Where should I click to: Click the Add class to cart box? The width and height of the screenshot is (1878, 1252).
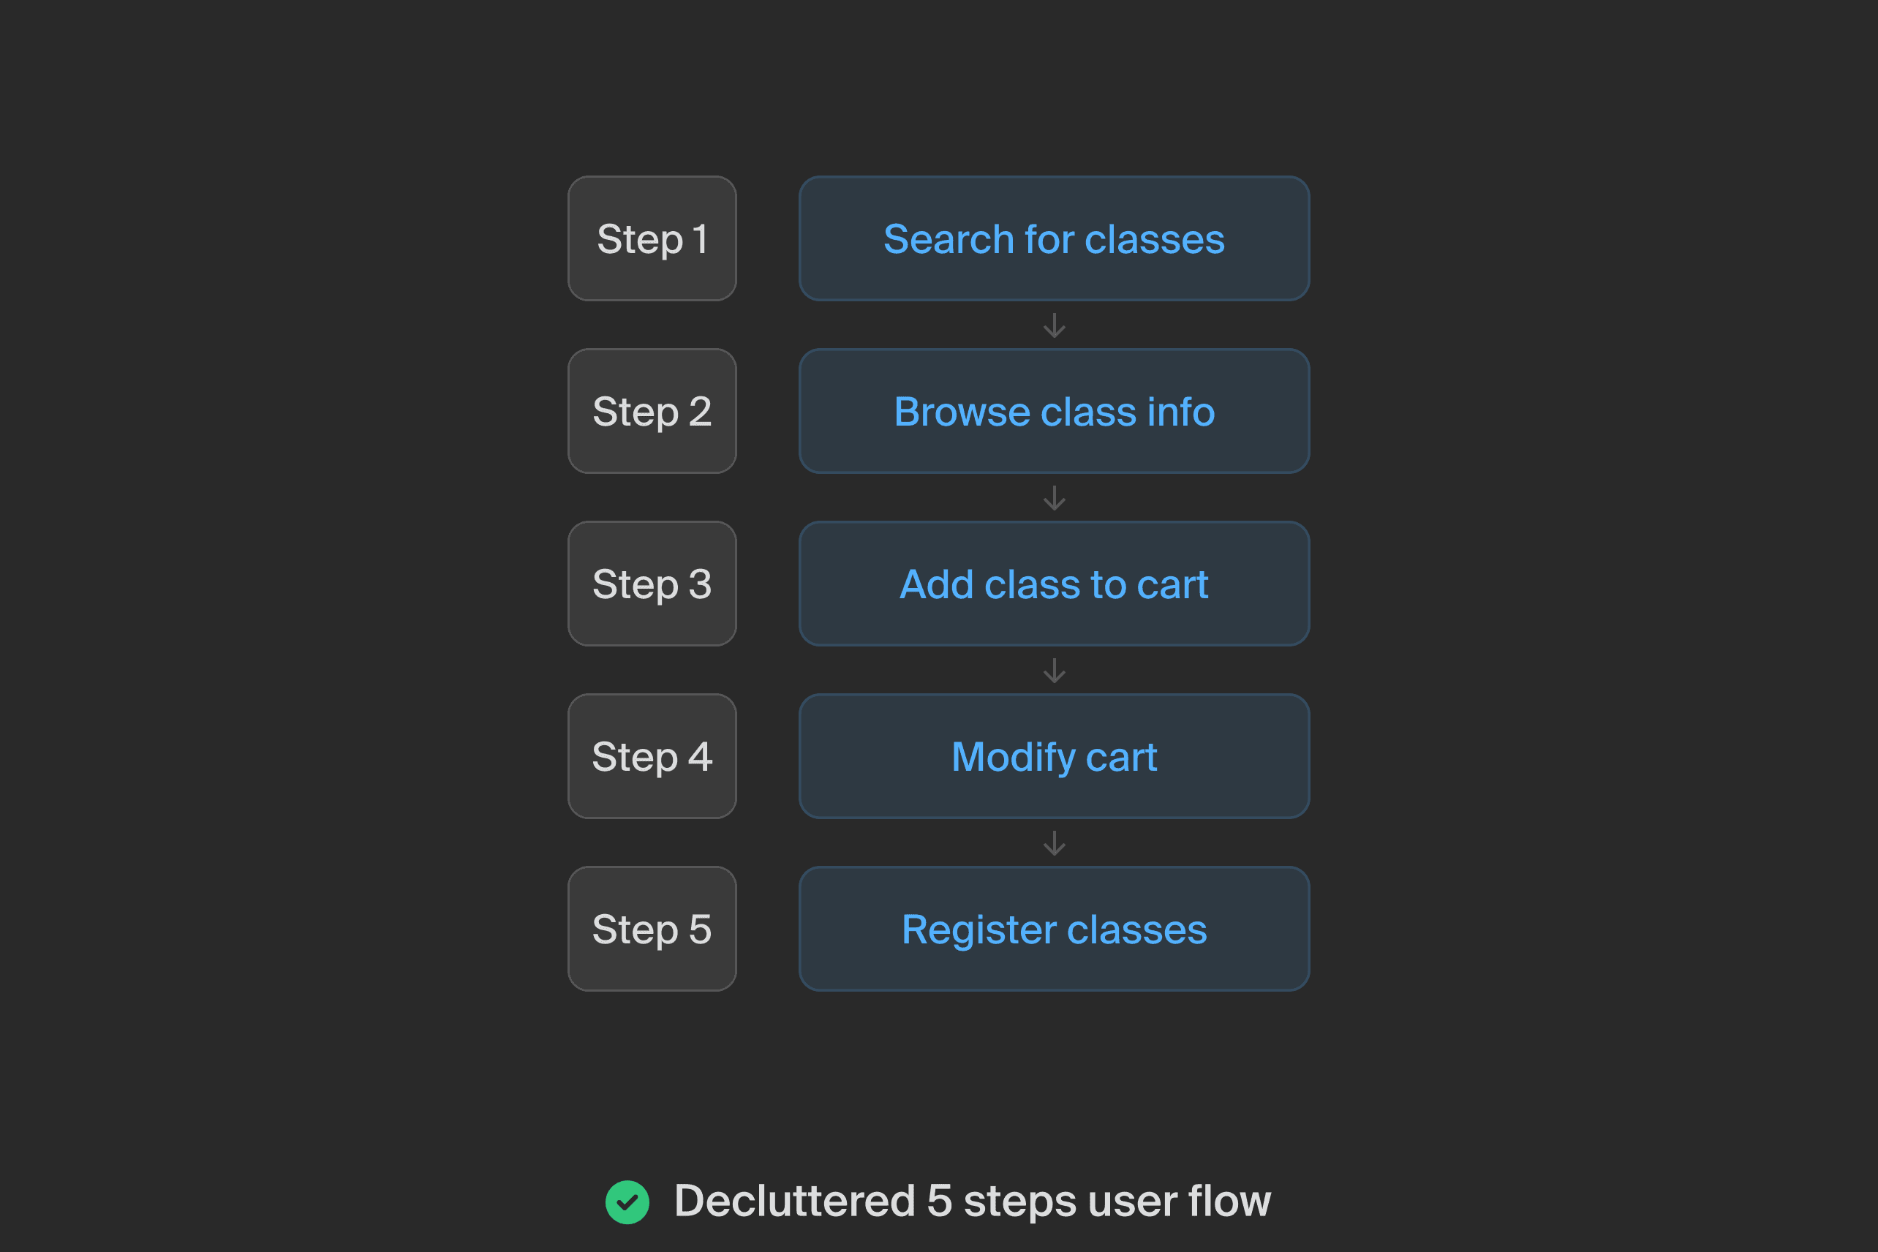pyautogui.click(x=1054, y=584)
